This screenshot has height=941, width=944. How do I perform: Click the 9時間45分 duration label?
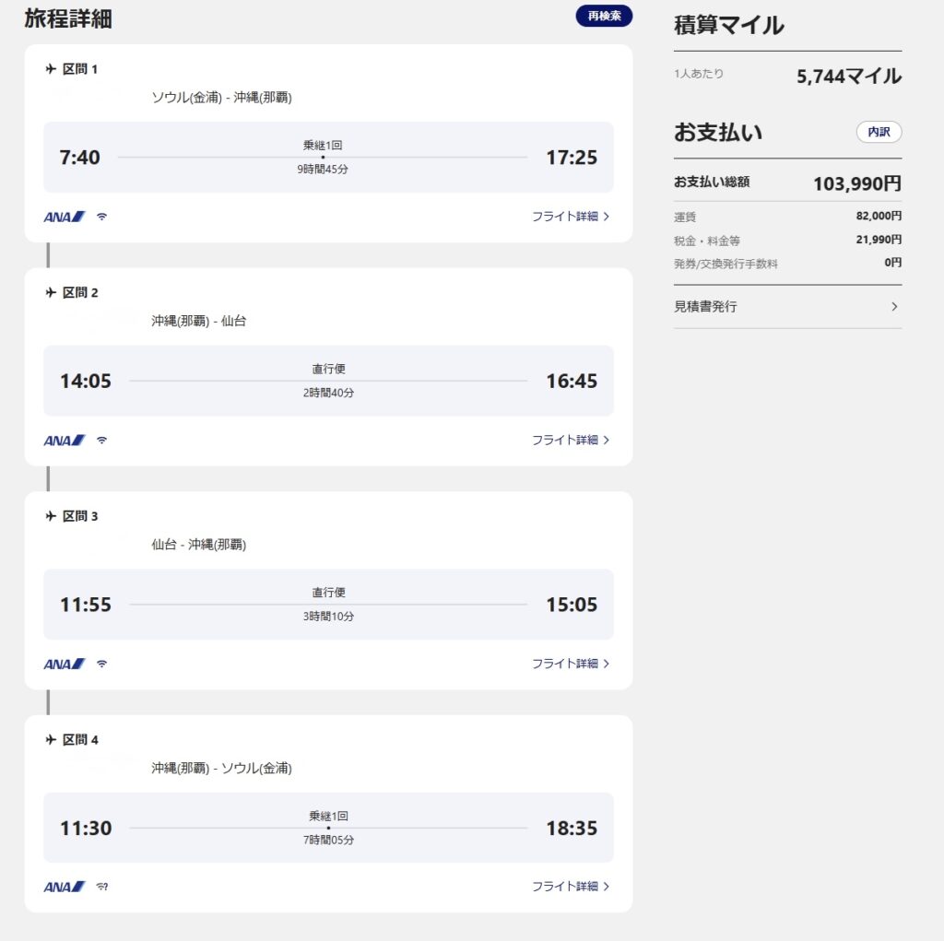point(323,170)
